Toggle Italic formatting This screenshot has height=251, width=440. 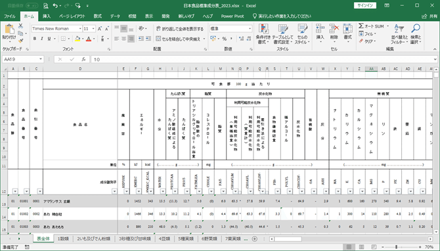[42, 39]
